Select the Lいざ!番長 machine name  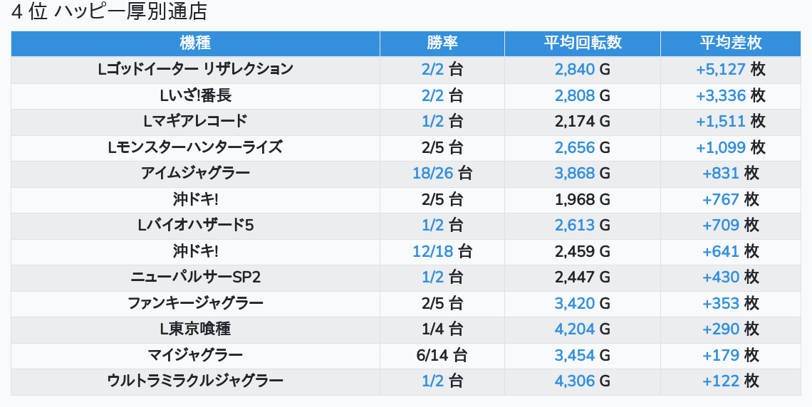pos(195,95)
